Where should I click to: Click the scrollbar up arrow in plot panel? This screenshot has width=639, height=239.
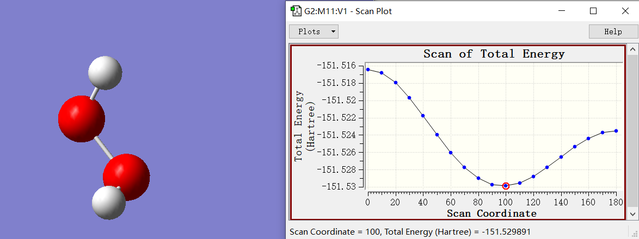coord(632,50)
